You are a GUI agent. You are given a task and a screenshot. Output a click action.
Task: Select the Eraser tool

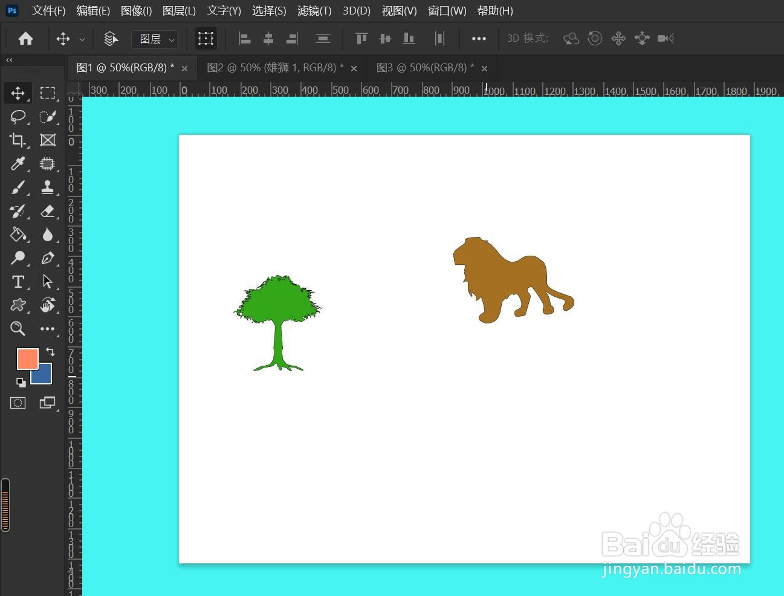coord(48,211)
